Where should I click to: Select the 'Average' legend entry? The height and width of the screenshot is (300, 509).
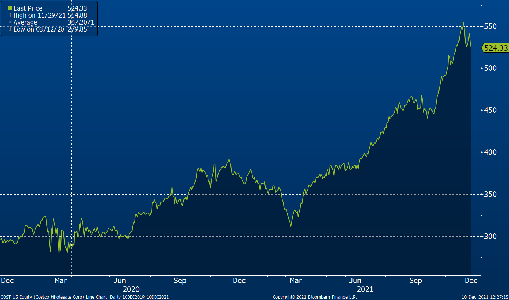tap(25, 22)
